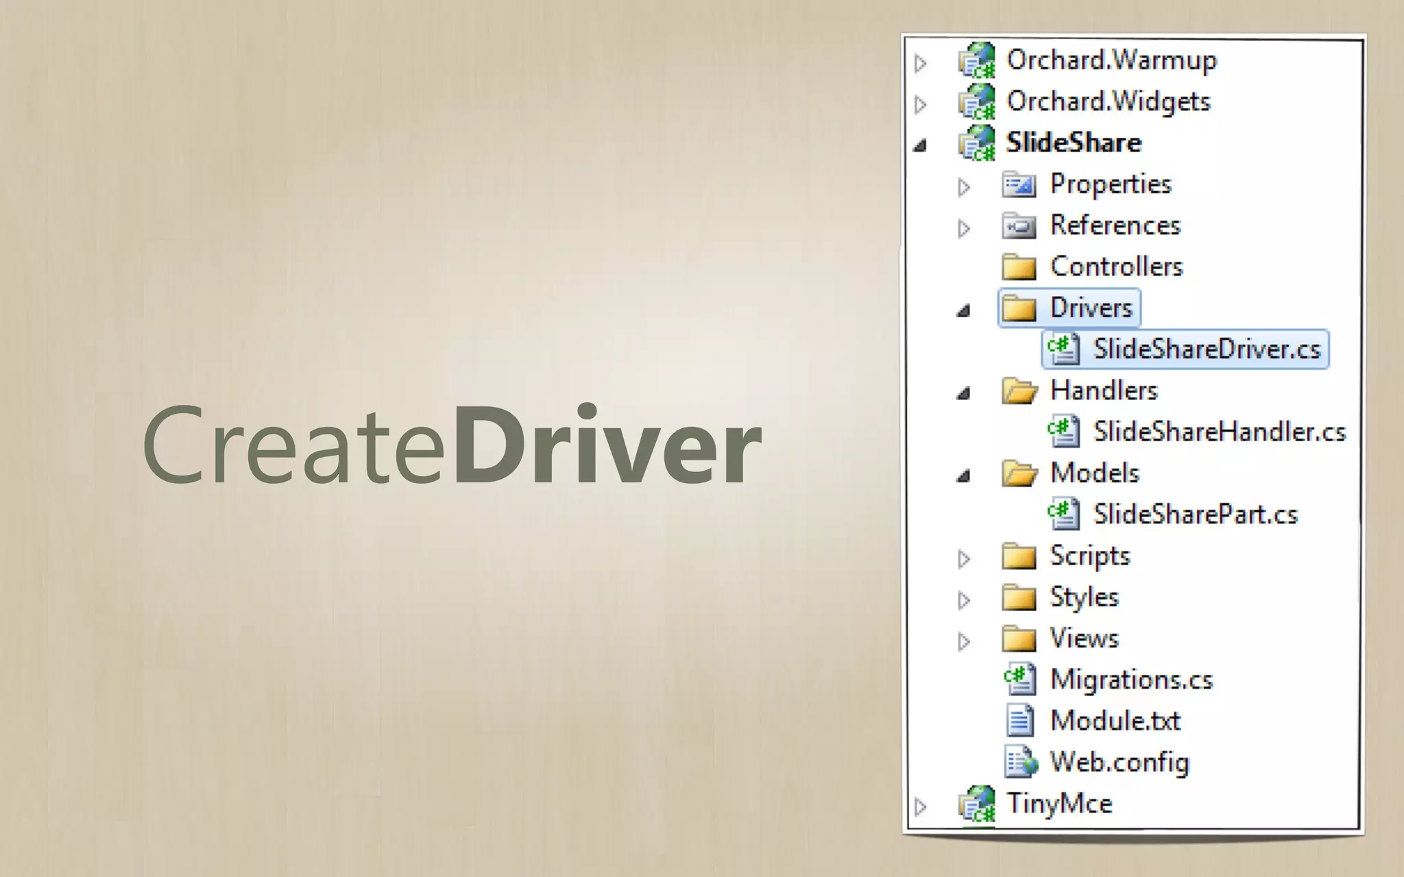Click the Views folder icon
Image resolution: width=1404 pixels, height=877 pixels.
[1019, 639]
